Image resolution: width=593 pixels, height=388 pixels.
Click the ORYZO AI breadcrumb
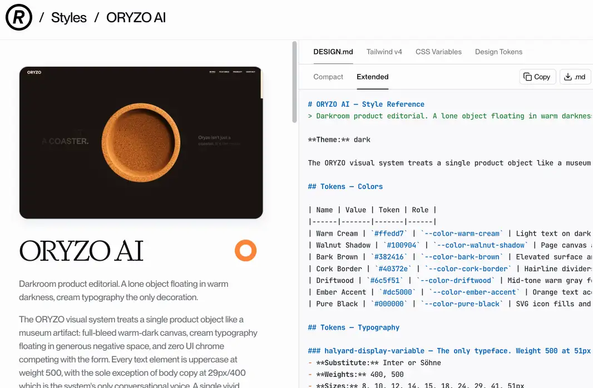[136, 17]
